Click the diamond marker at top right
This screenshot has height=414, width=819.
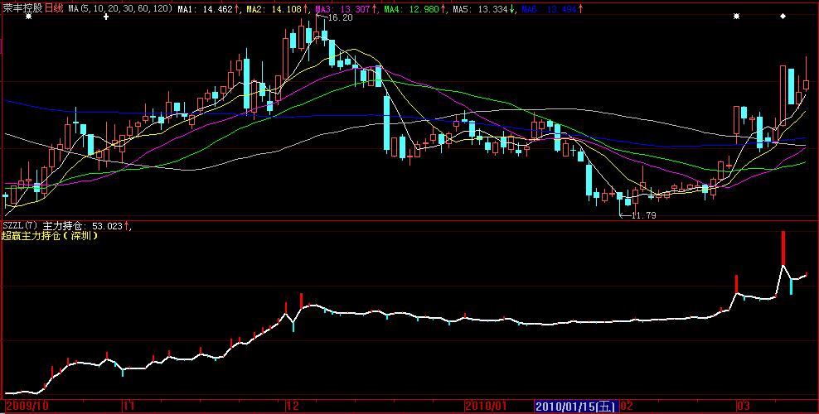783,17
